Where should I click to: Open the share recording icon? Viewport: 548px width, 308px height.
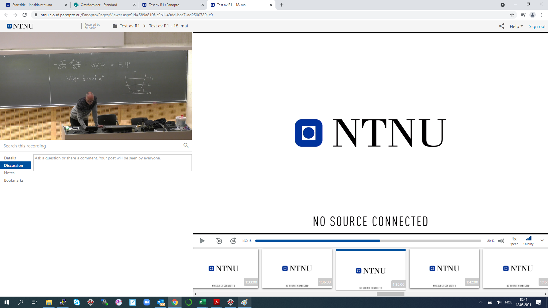pos(502,26)
